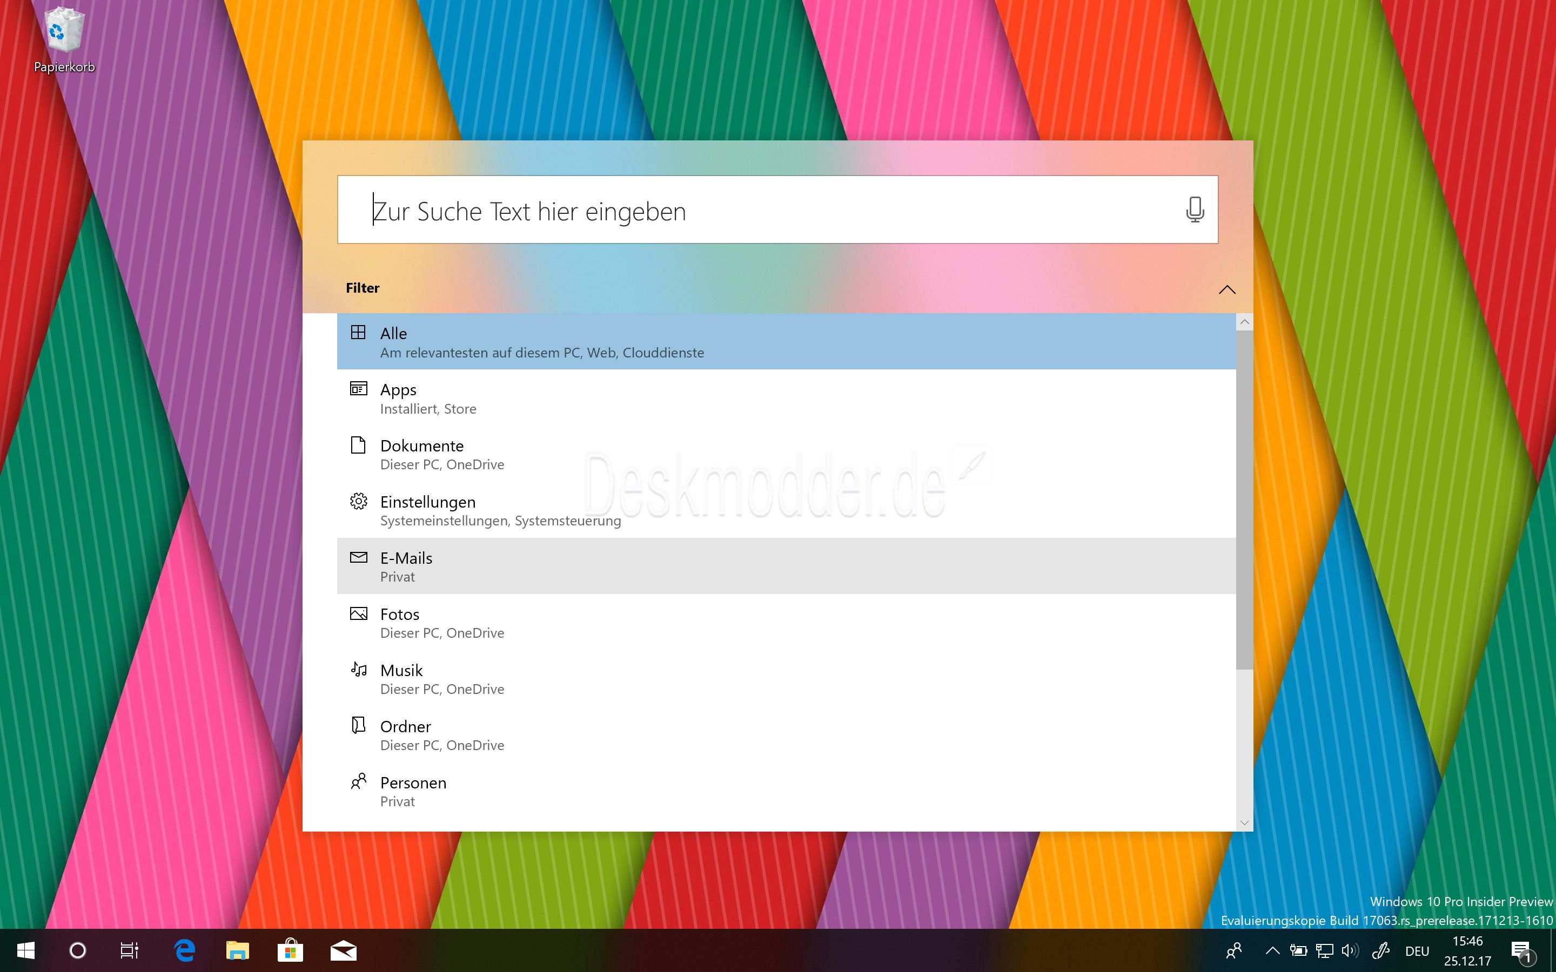Click the Ordner filter label
The height and width of the screenshot is (972, 1556).
click(405, 726)
